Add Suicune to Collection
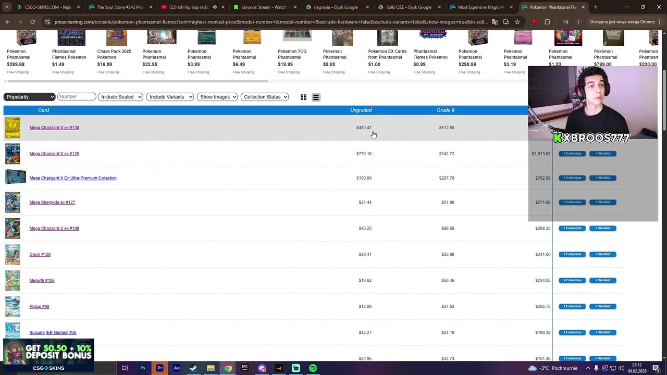This screenshot has height=375, width=667. [572, 332]
